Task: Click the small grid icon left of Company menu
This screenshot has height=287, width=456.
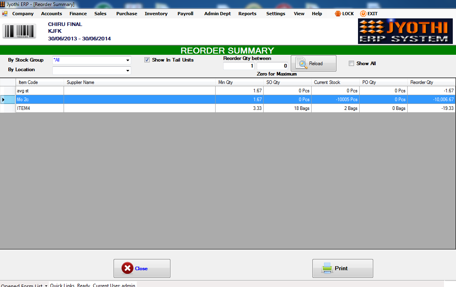Action: 5,13
